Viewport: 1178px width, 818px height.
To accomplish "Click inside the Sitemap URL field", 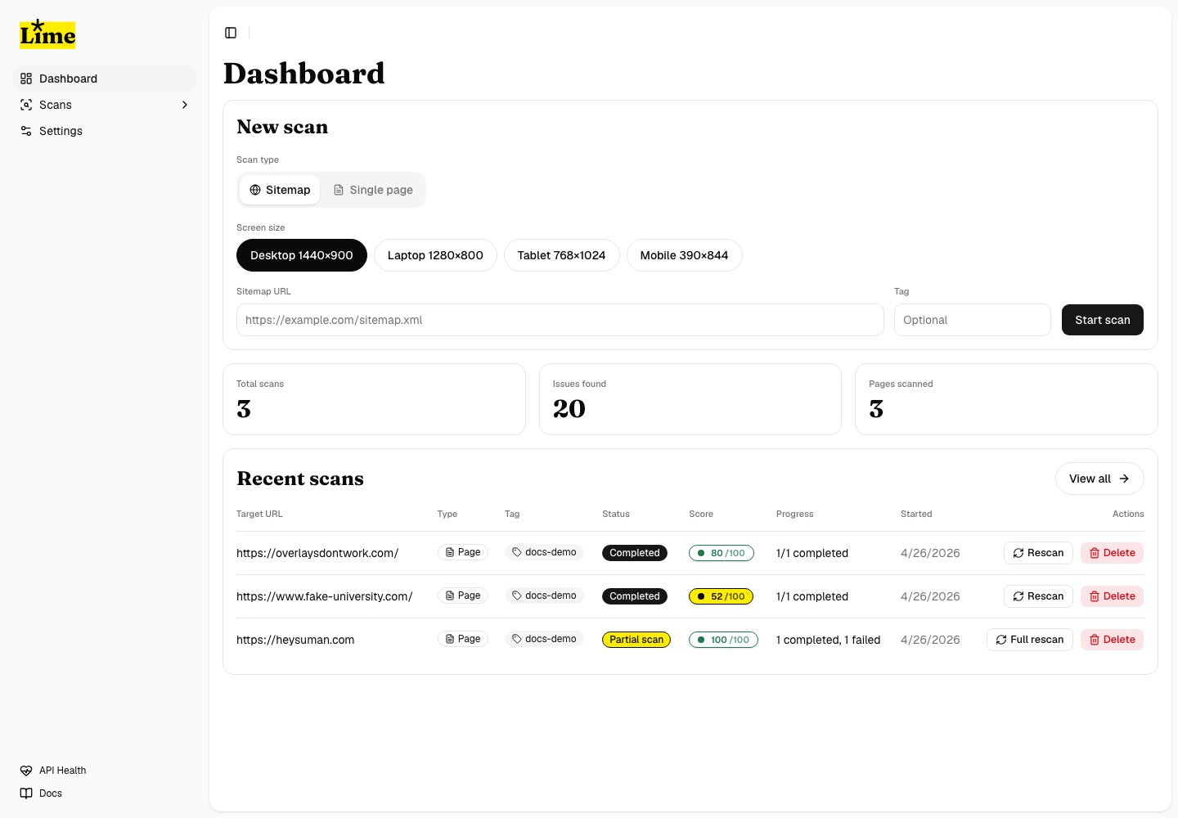I will 560,320.
